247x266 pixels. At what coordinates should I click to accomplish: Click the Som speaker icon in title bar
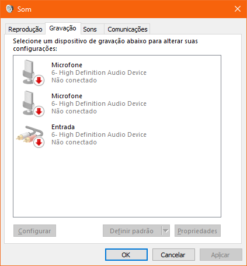click(x=9, y=9)
